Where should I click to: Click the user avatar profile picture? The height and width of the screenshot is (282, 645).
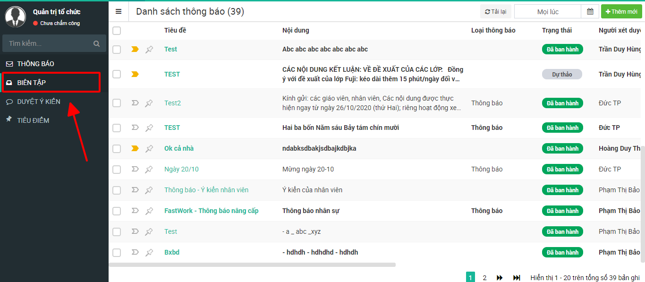pos(16,17)
